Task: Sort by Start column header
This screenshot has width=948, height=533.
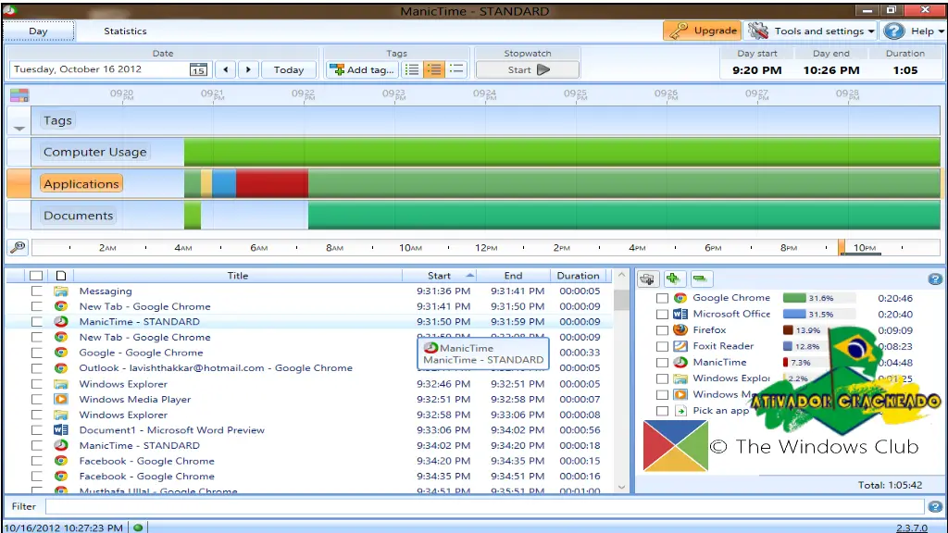Action: (x=440, y=276)
